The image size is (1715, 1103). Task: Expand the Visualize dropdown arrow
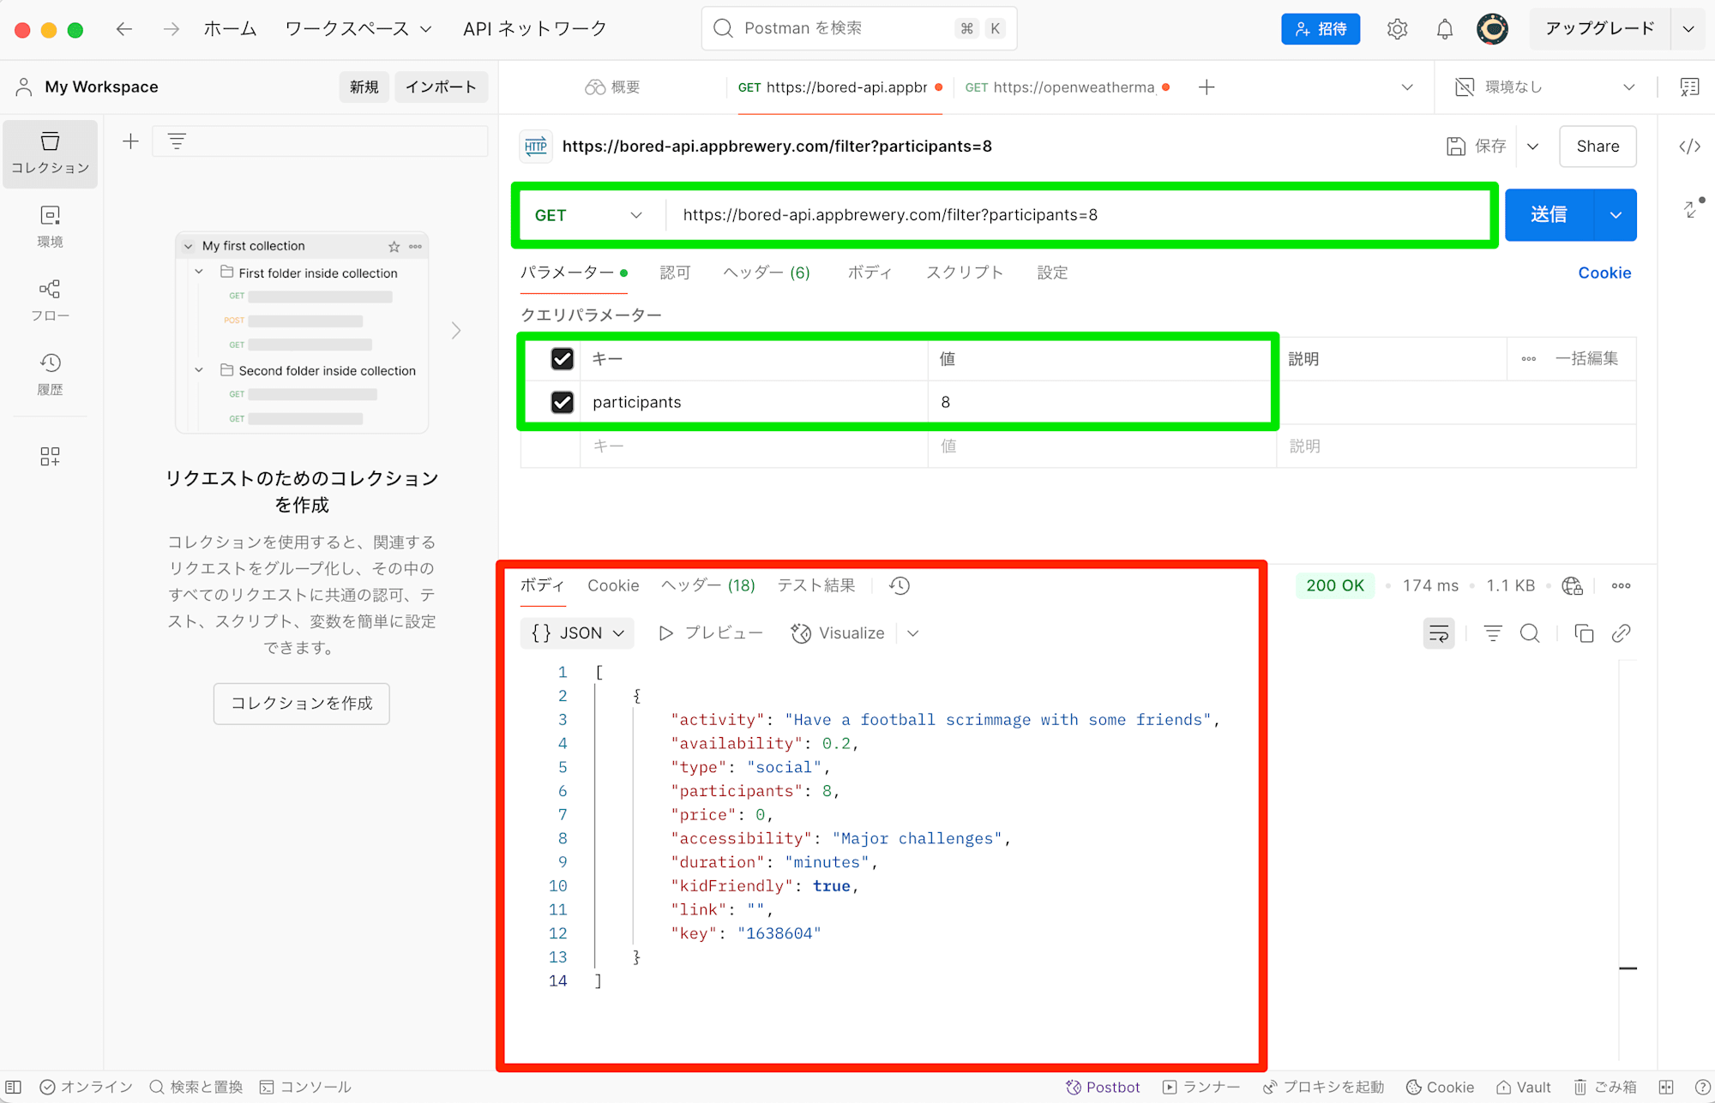tap(912, 633)
